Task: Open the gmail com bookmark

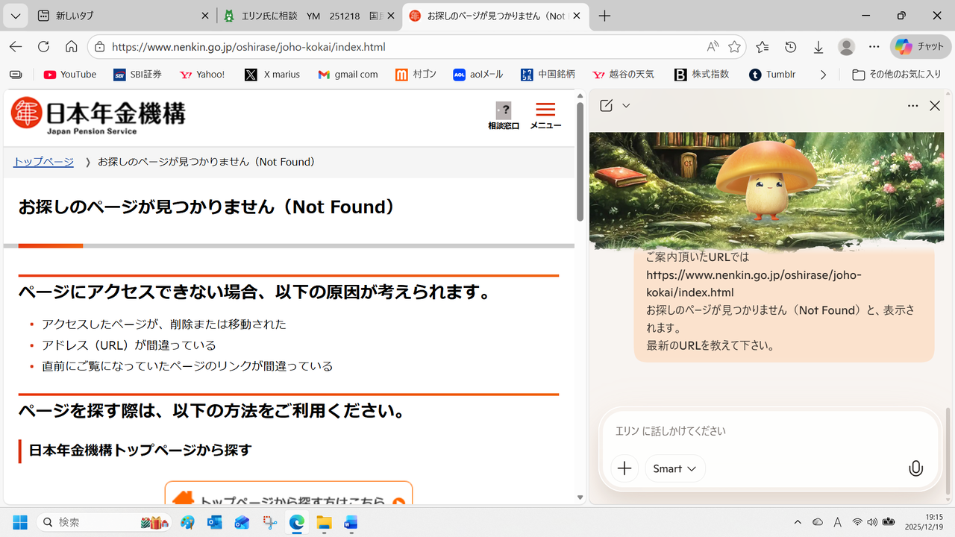Action: (x=348, y=75)
